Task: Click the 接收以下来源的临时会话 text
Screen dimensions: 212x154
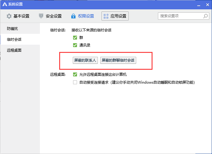Action: pyautogui.click(x=92, y=30)
